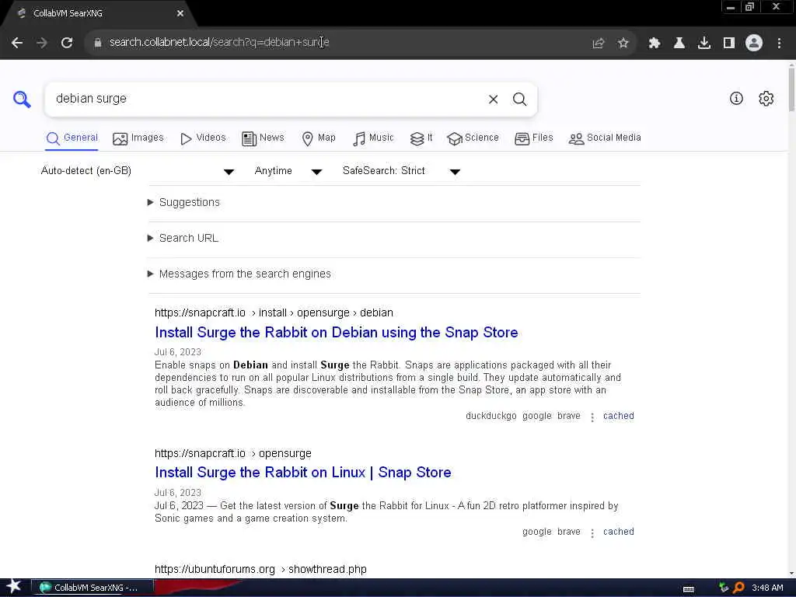Switch to the News category
This screenshot has height=597, width=796.
pos(263,138)
